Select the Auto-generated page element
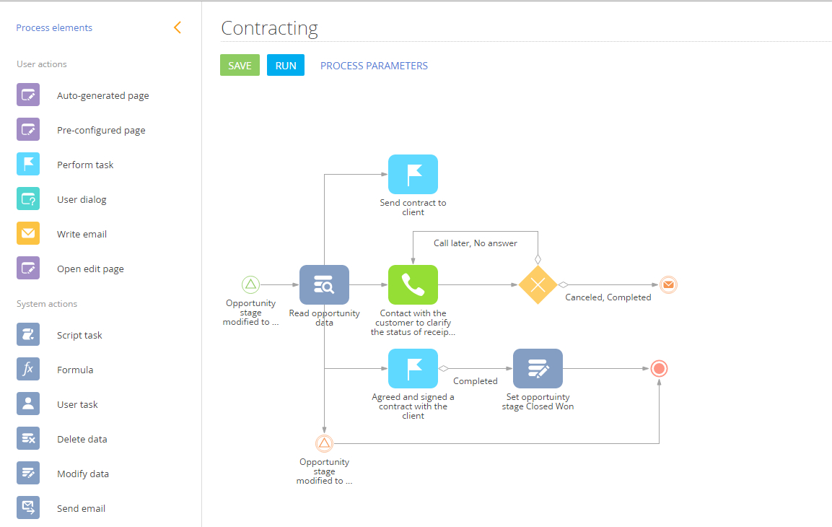 [102, 95]
